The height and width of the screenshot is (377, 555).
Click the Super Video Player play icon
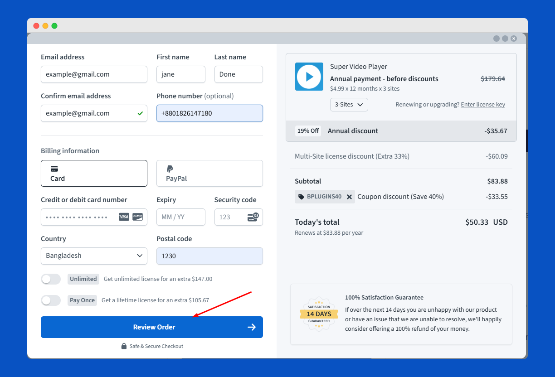click(x=309, y=77)
